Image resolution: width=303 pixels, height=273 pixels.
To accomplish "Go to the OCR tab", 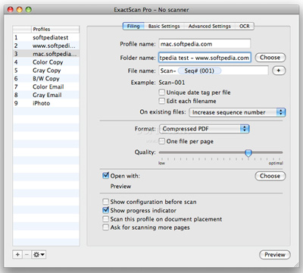I will [x=245, y=26].
